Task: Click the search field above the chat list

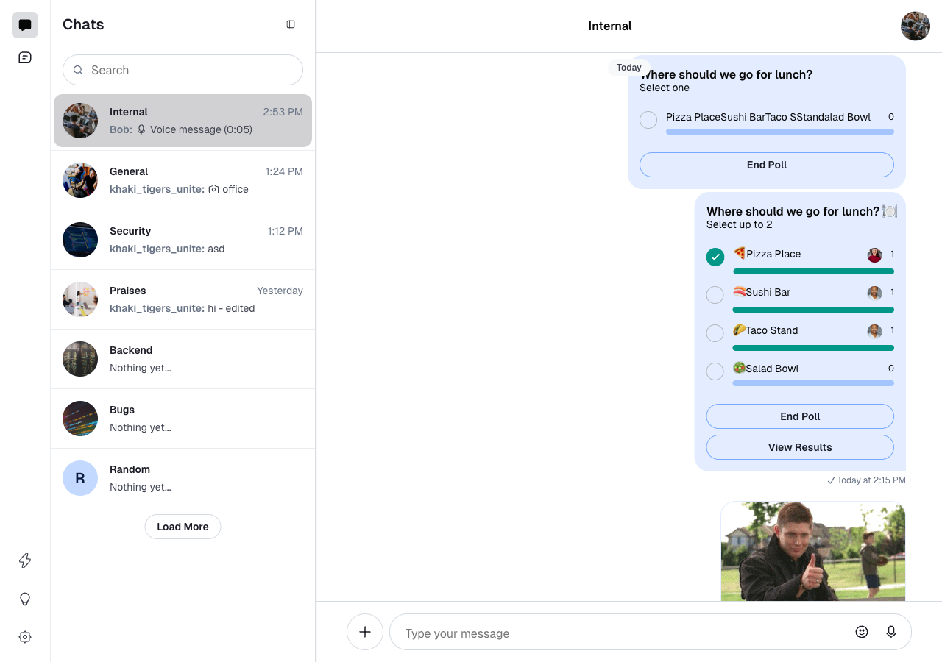Action: [x=183, y=70]
